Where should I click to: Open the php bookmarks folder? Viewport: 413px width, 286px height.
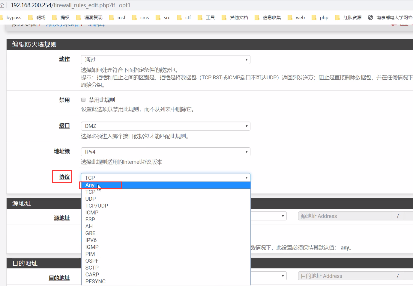click(324, 17)
